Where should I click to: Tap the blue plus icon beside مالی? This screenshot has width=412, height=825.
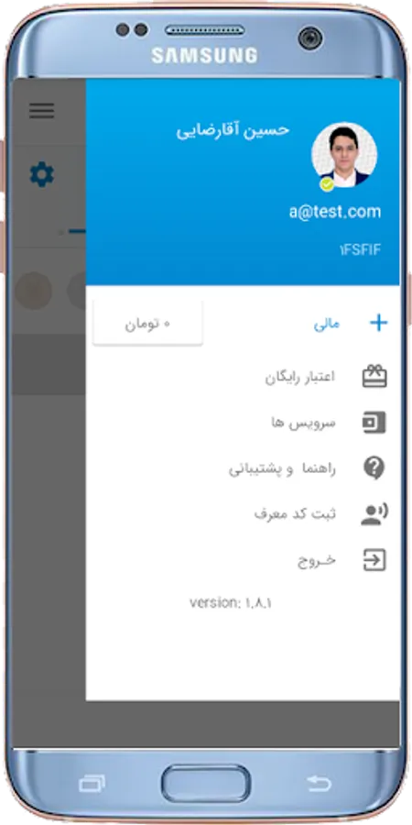point(378,323)
